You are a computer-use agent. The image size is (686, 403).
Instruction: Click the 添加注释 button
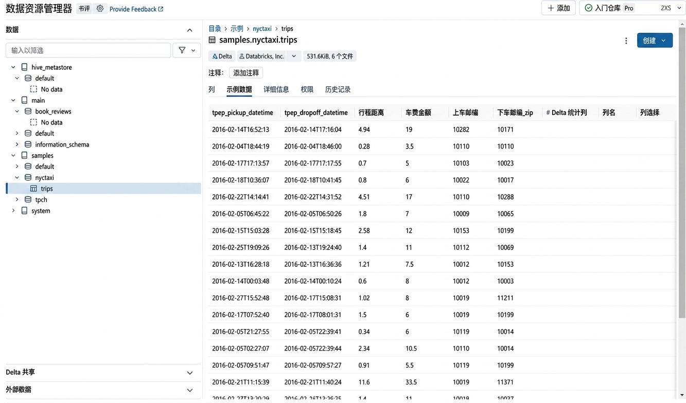[246, 73]
